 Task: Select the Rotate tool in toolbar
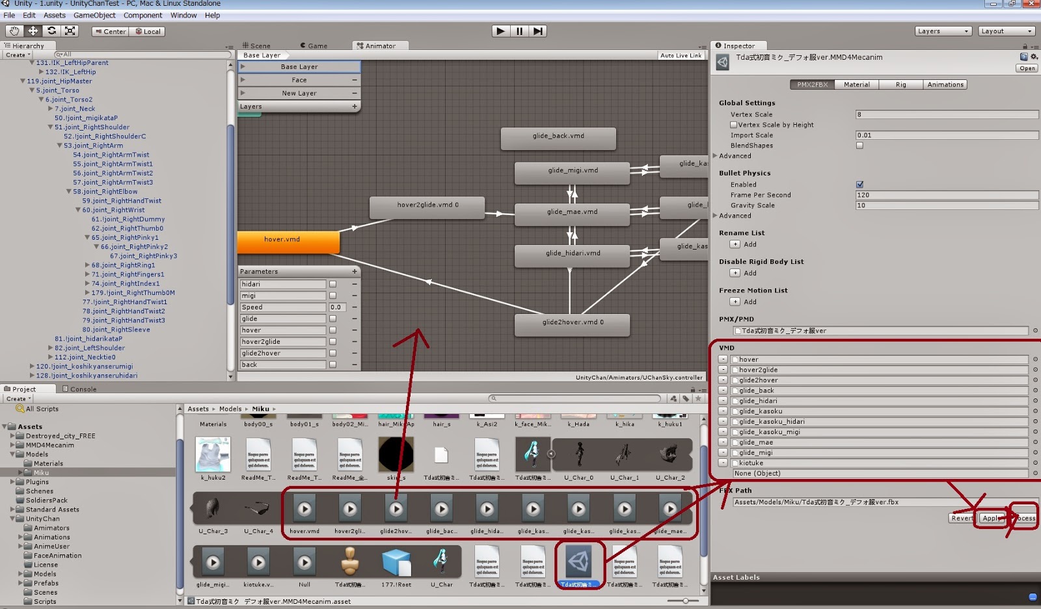[x=51, y=31]
